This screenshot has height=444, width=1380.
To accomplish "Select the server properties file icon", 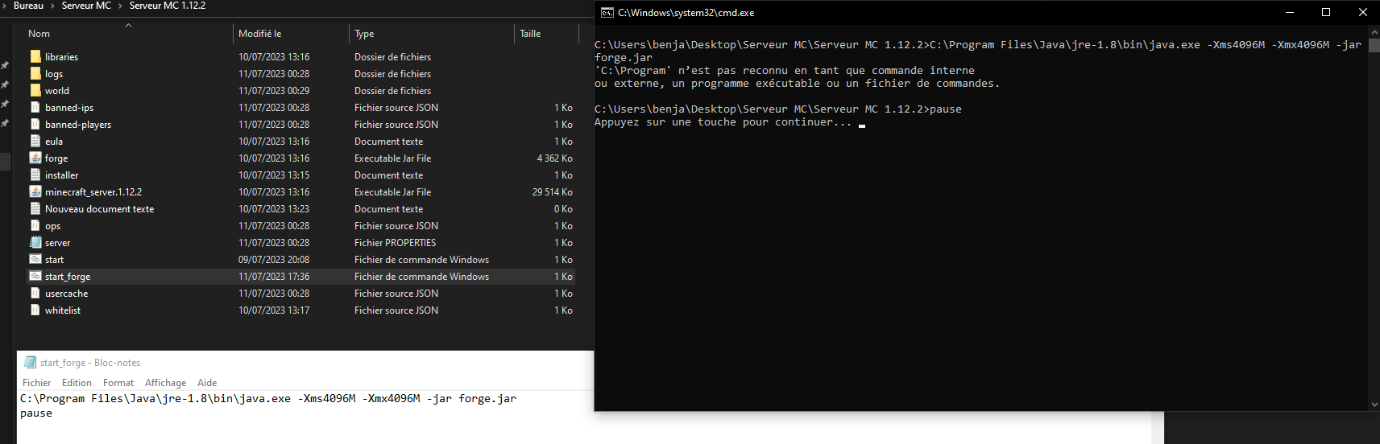I will 35,243.
